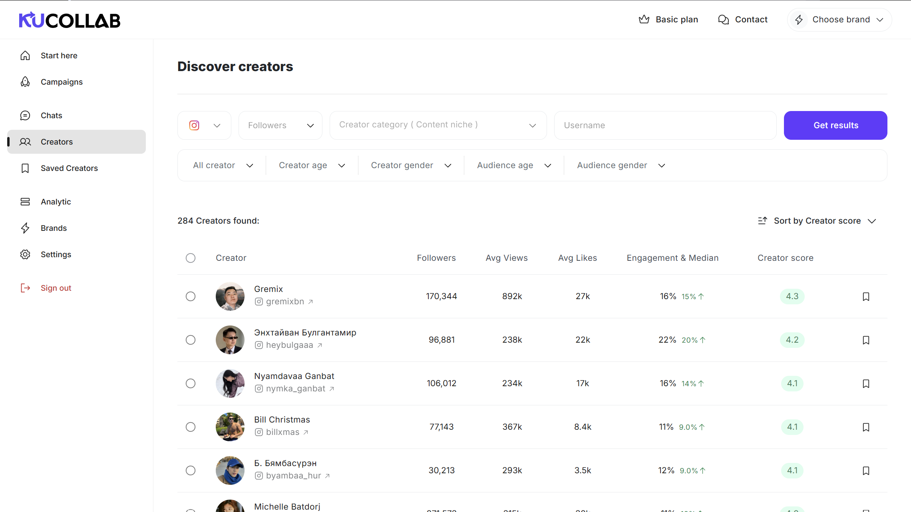Viewport: 911px width, 512px height.
Task: Open gremixbn external profile arrow
Action: 310,302
